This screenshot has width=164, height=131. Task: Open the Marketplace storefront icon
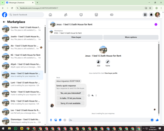pyautogui.click(x=96, y=15)
